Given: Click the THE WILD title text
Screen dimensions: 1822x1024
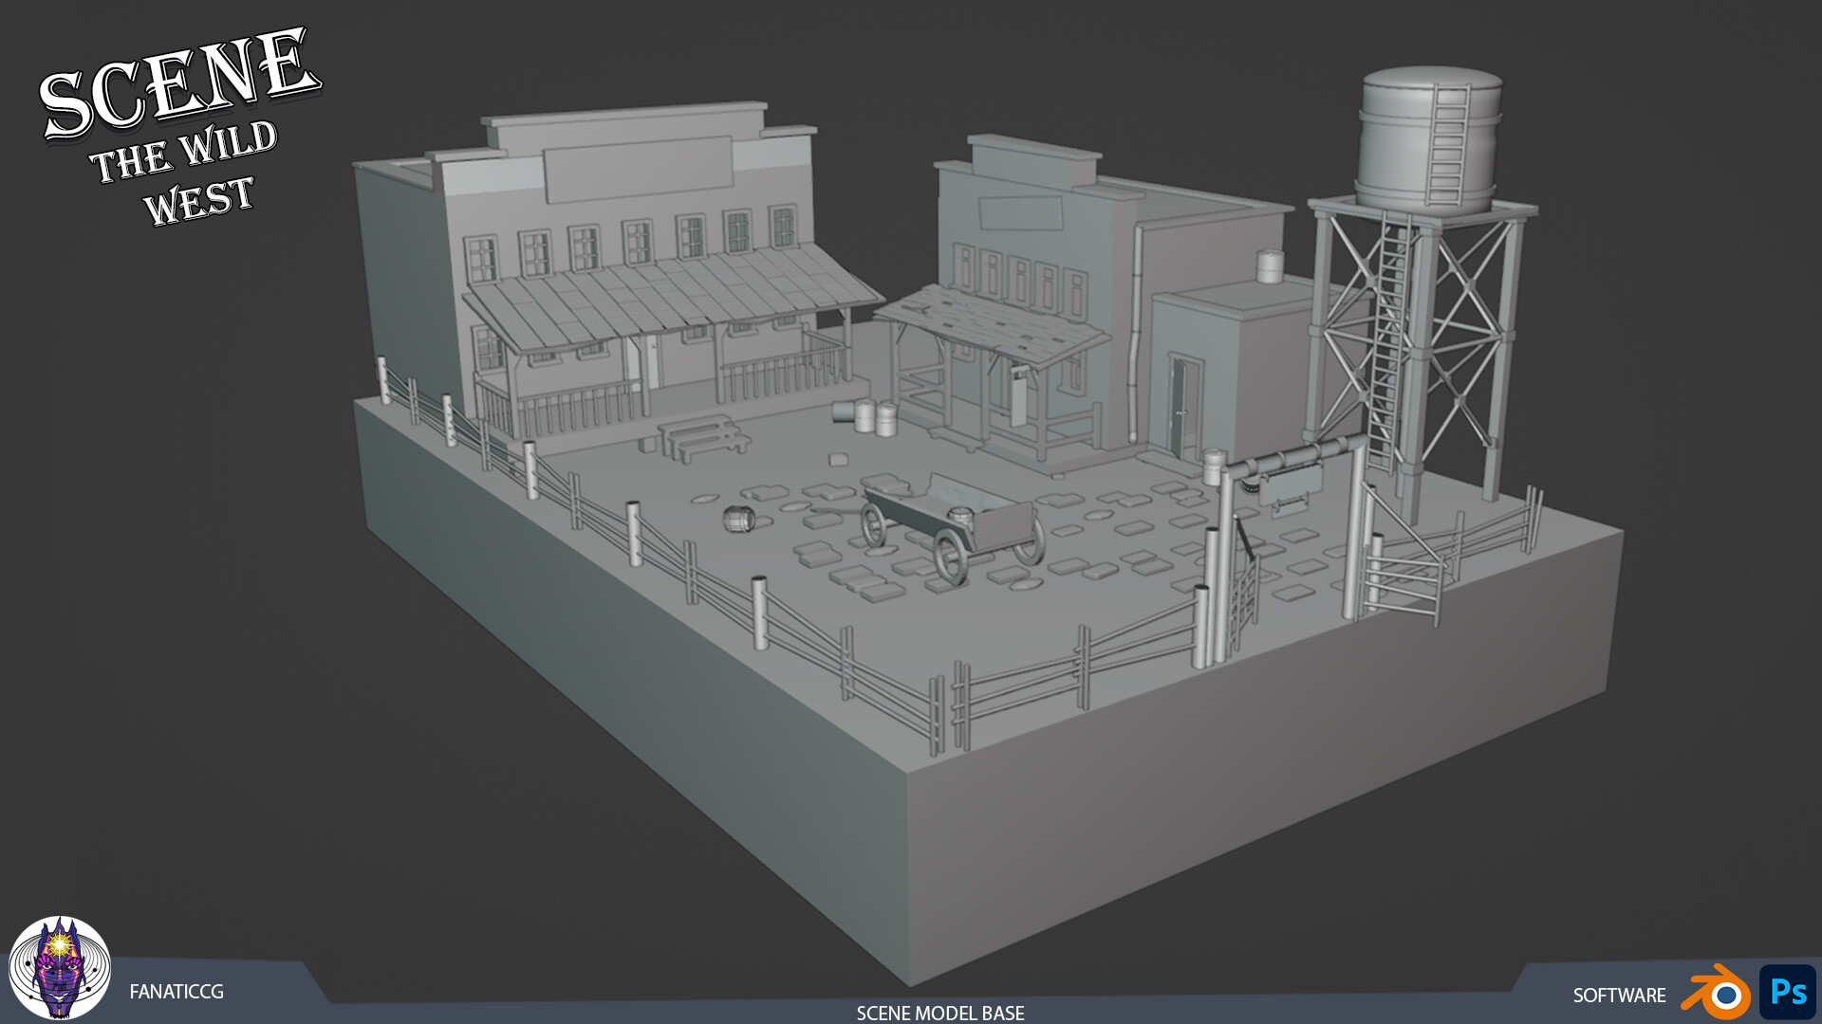Looking at the screenshot, I should (x=184, y=152).
